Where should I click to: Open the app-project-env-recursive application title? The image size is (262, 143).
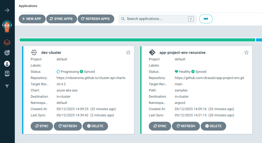tap(183, 53)
